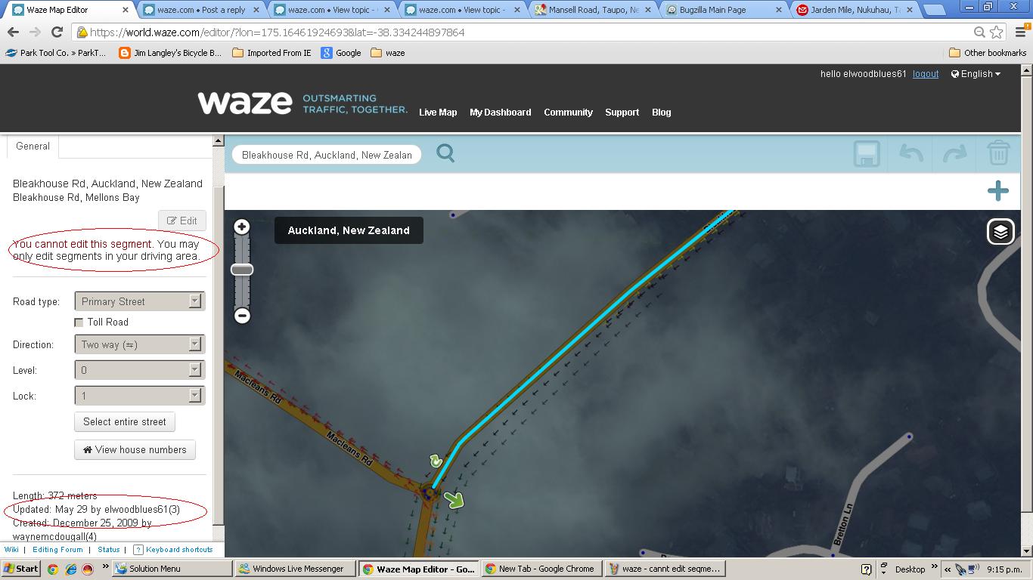
Task: Click the logout link
Action: click(x=926, y=74)
